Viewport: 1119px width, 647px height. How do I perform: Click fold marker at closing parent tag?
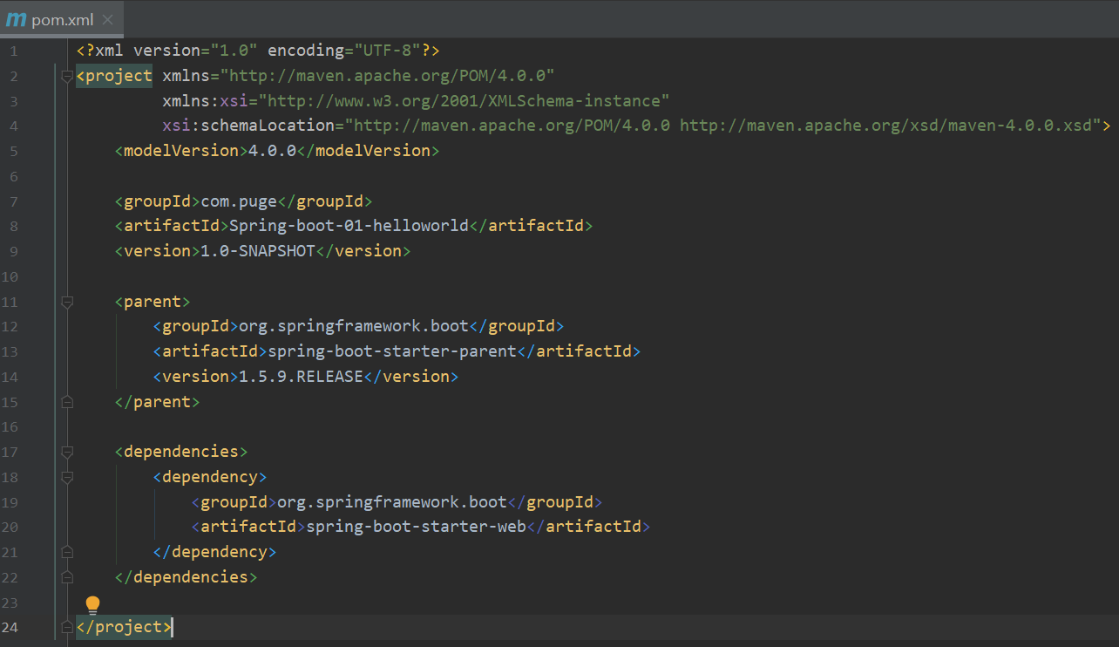[x=67, y=402]
